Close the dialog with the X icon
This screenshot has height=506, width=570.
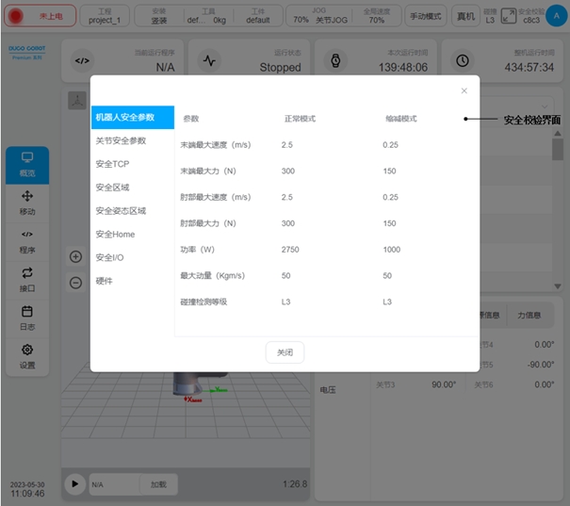[464, 91]
